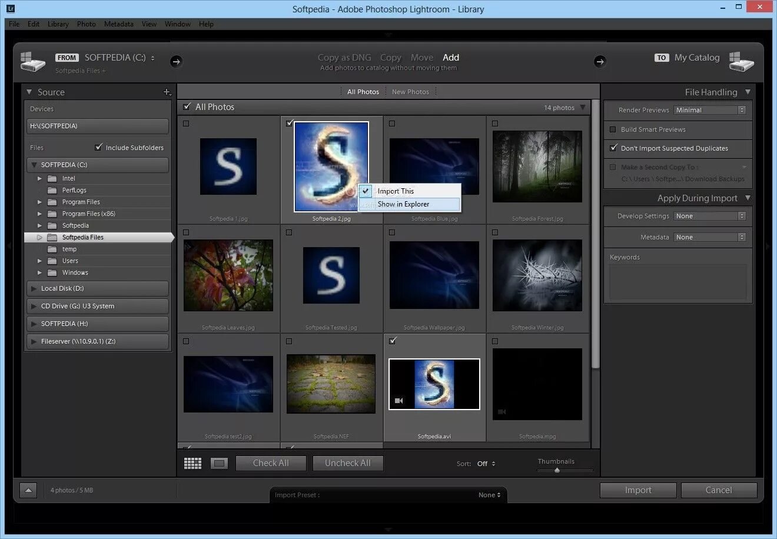Open the 14 photos filter arrow
Screen dimensions: 777x539
point(583,107)
